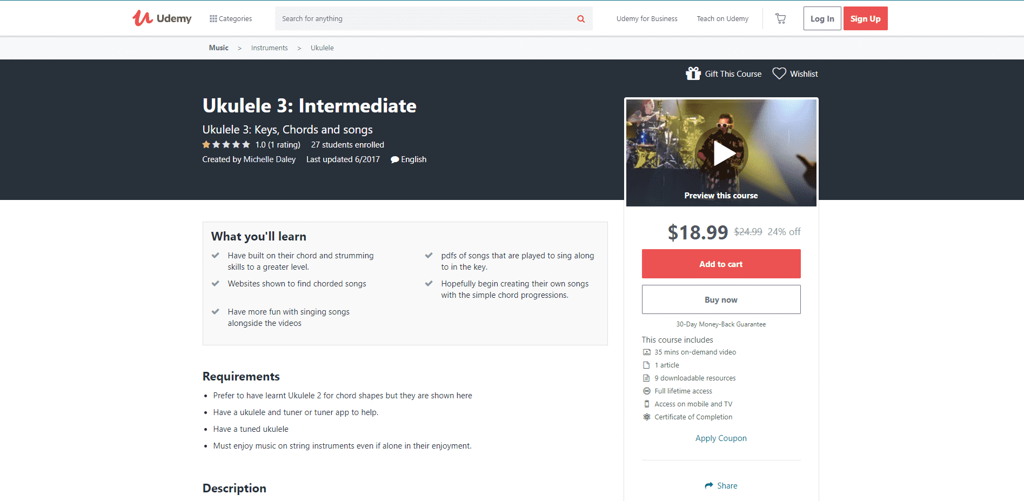This screenshot has width=1024, height=501.
Task: Click Buy now button
Action: pyautogui.click(x=721, y=299)
